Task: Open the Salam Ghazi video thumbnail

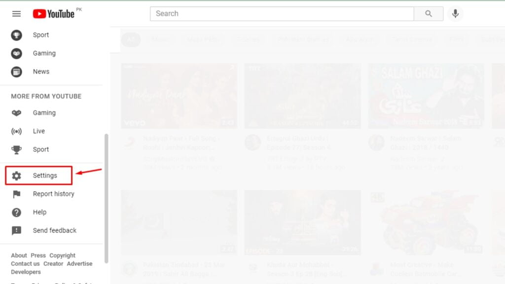Action: coord(426,96)
